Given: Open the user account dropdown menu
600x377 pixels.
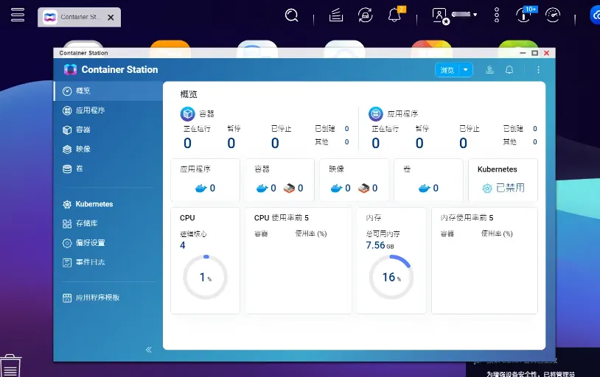Looking at the screenshot, I should 454,15.
